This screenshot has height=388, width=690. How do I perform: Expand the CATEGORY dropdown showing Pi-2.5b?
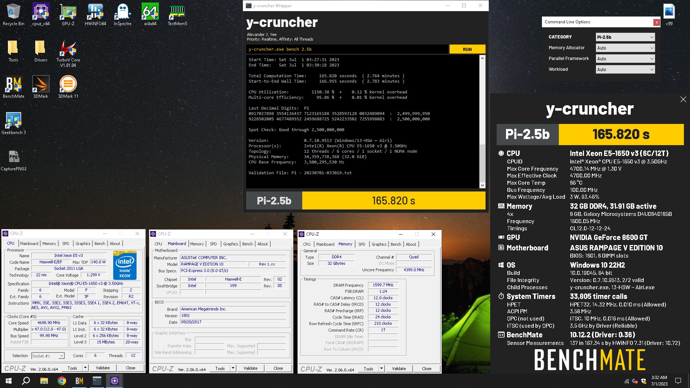pyautogui.click(x=625, y=37)
